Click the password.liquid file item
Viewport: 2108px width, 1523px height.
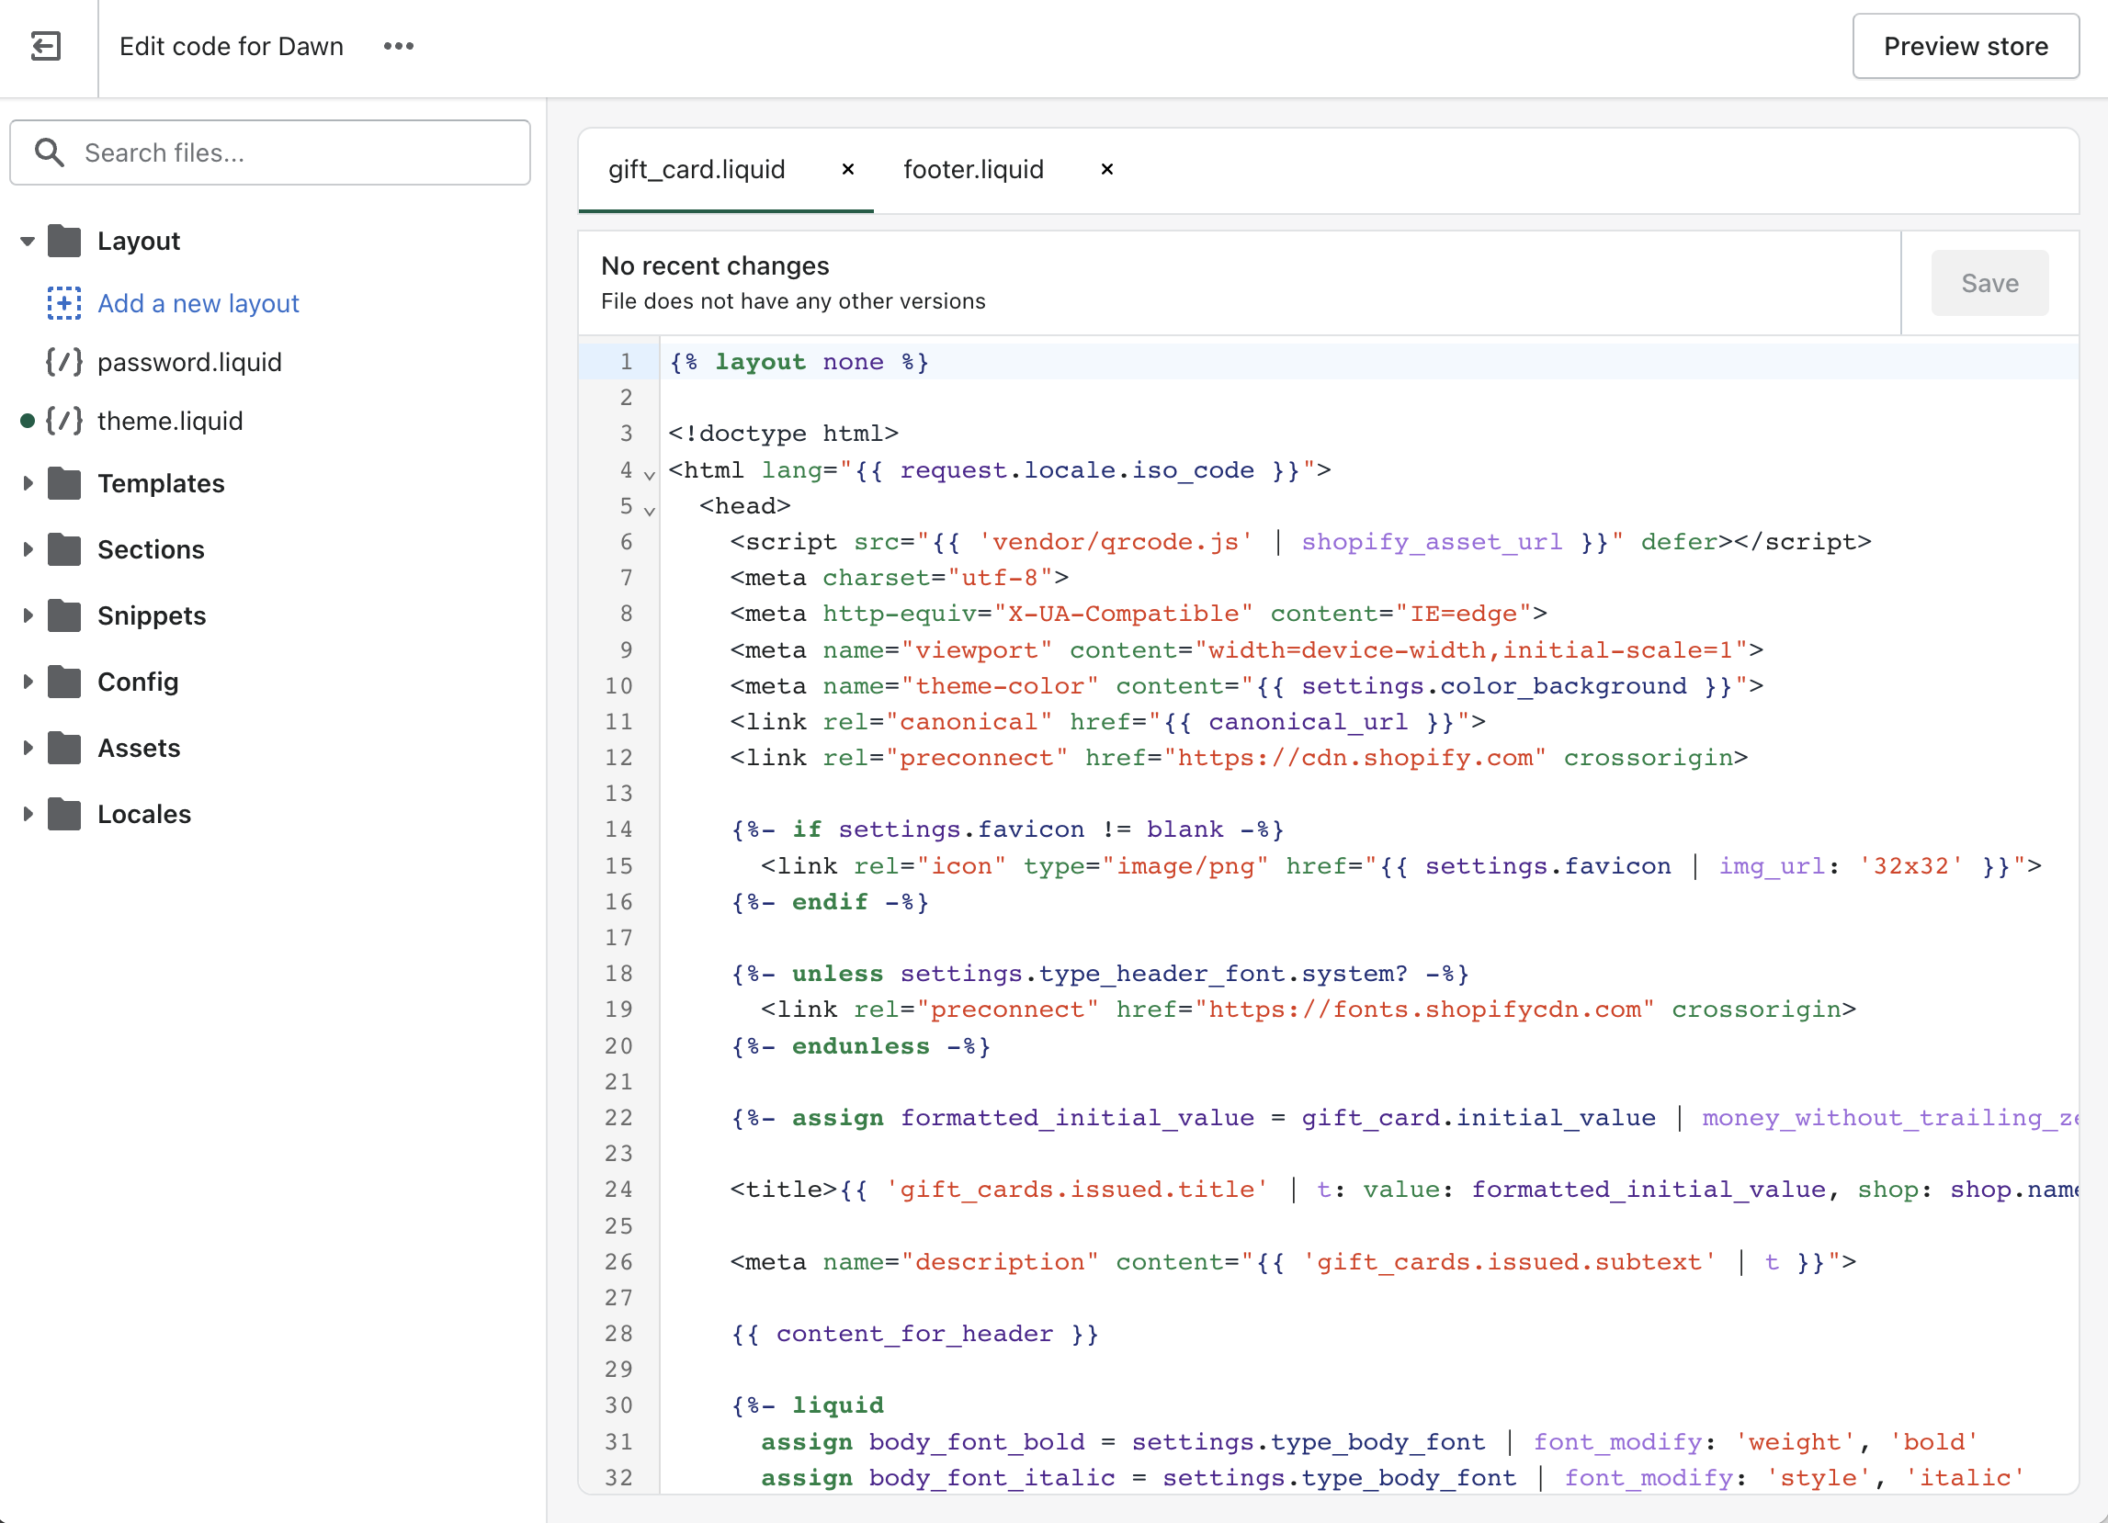coord(190,362)
